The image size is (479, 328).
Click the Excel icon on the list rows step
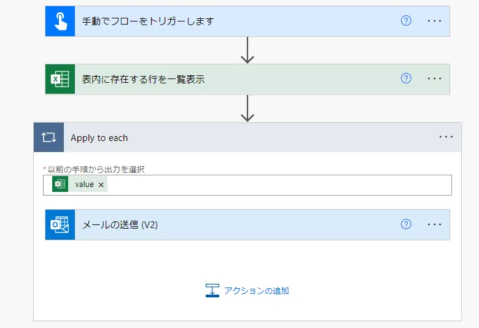click(60, 79)
